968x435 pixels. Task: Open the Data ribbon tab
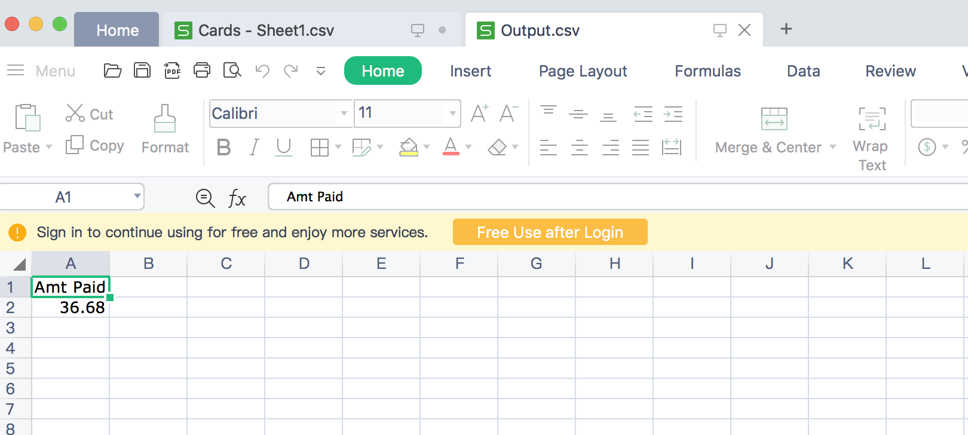click(x=804, y=71)
